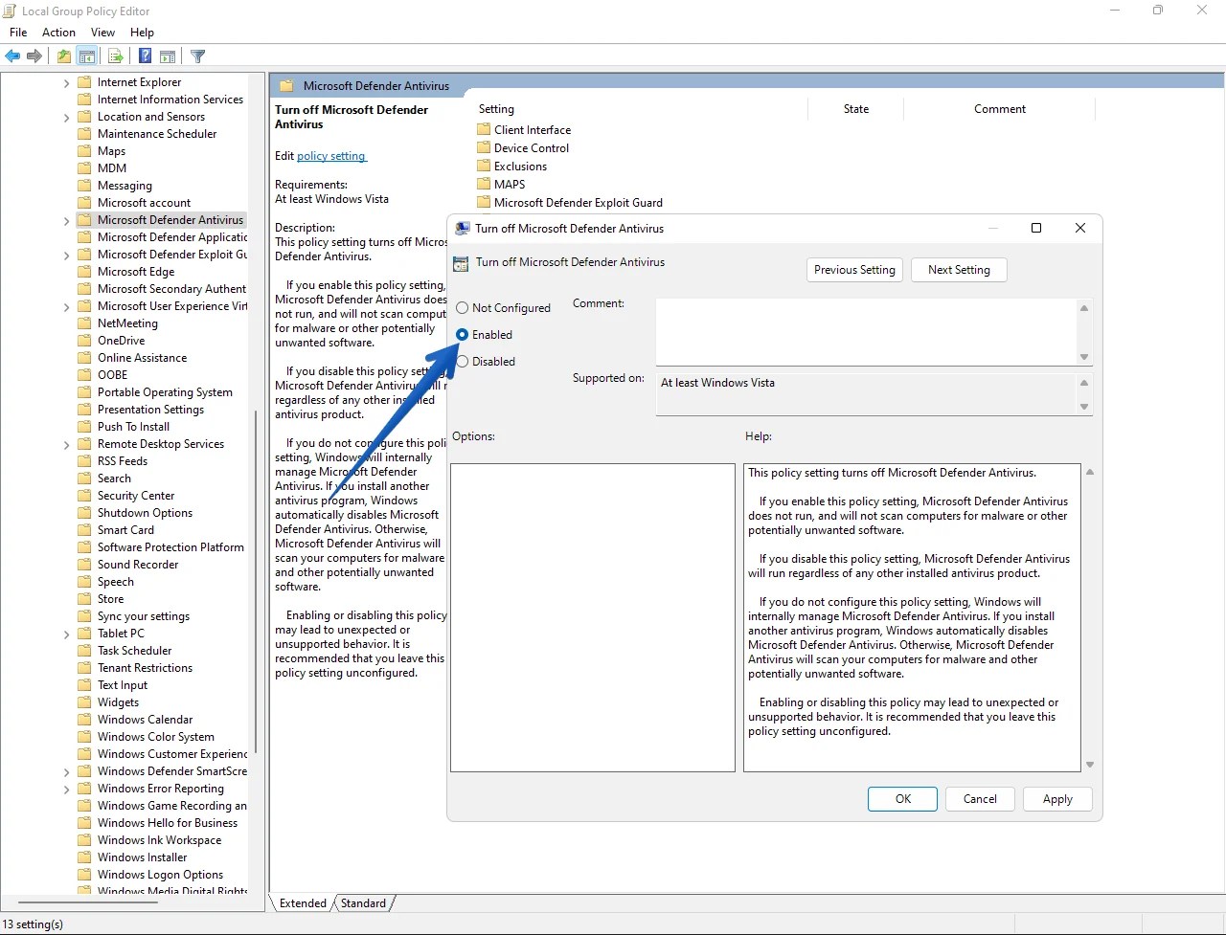Open the Action menu

click(x=58, y=32)
